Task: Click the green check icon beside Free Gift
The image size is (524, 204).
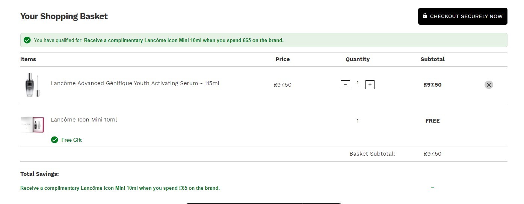Action: [55, 140]
